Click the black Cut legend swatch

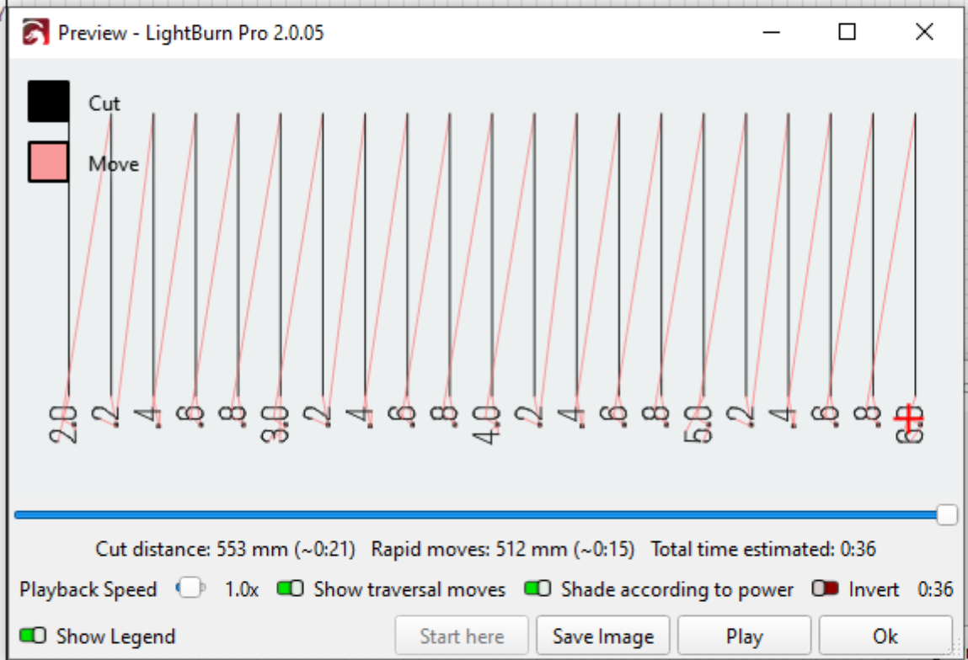48,102
